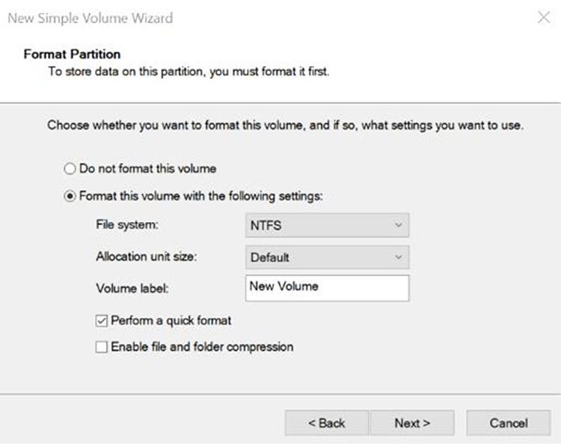The height and width of the screenshot is (444, 561).
Task: Click the "File system:" field label
Action: click(x=128, y=225)
